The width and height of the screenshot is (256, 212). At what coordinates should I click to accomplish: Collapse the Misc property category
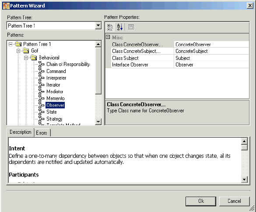(108, 37)
